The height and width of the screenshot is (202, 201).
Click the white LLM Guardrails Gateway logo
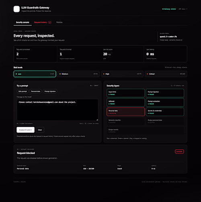coord(16,9)
